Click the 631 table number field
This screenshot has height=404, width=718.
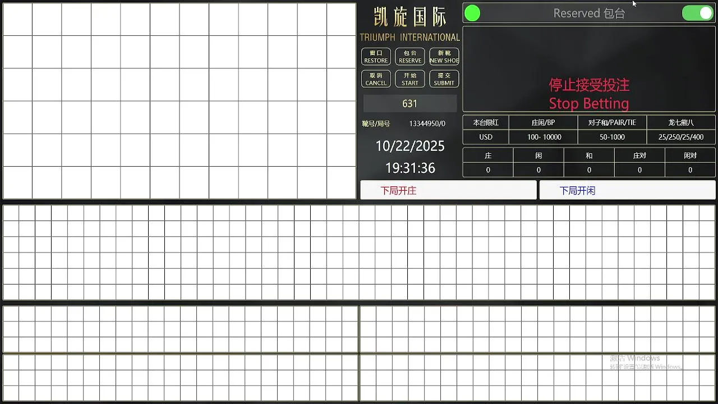pyautogui.click(x=410, y=103)
